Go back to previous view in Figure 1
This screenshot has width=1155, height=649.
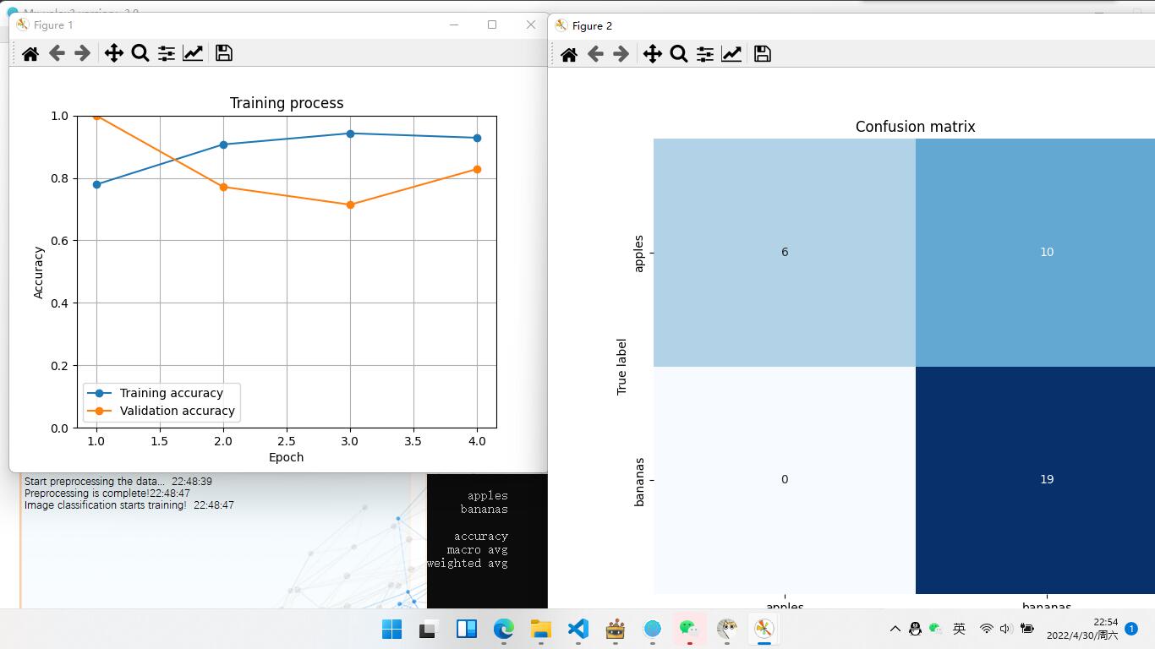click(x=57, y=53)
